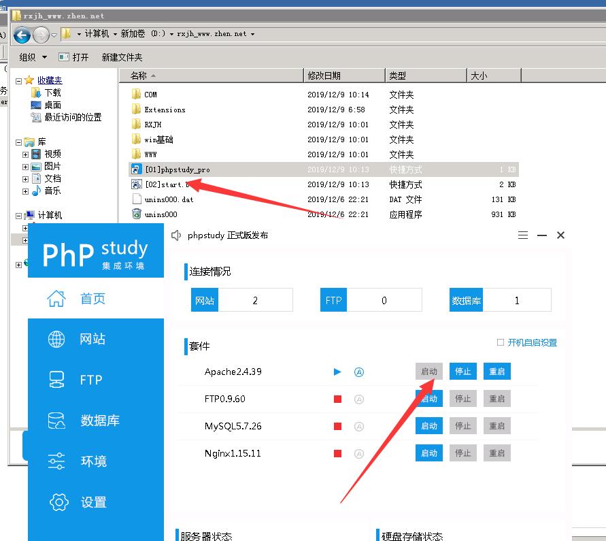
Task: Sort files by 修改日期 column header
Action: pos(324,76)
